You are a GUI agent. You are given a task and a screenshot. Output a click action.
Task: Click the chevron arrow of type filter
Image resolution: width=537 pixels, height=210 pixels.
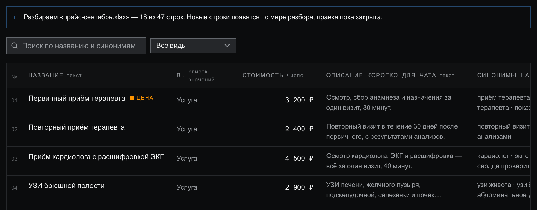(x=227, y=46)
